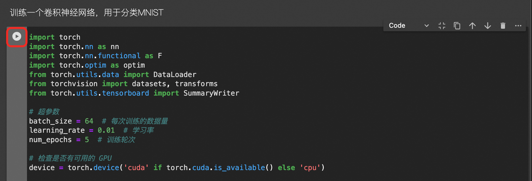The height and width of the screenshot is (181, 532).
Task: Place cursor on the 'import torch' line
Action: tap(55, 37)
